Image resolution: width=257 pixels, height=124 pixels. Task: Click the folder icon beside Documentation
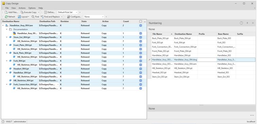click(x=11, y=30)
